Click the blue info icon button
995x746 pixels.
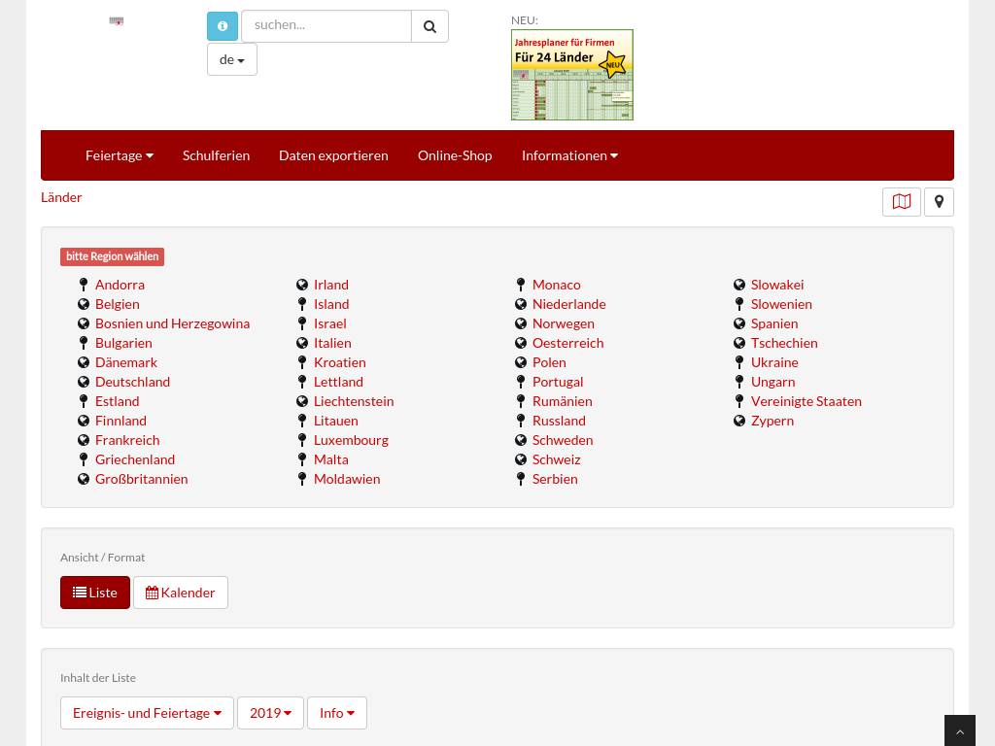tap(223, 26)
